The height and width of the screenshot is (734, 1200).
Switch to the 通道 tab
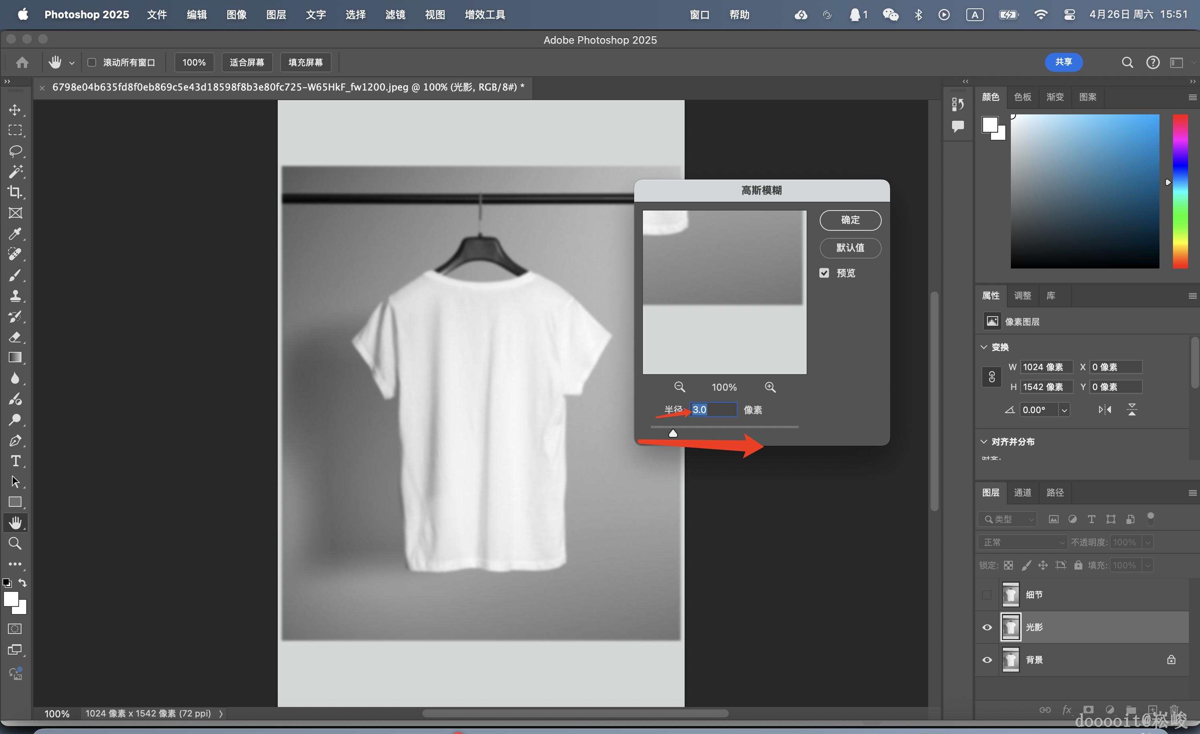[1022, 493]
